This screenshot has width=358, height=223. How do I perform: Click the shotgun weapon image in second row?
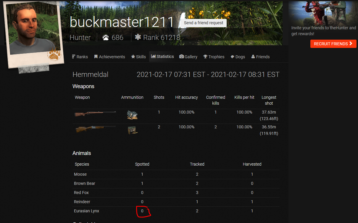(95, 129)
